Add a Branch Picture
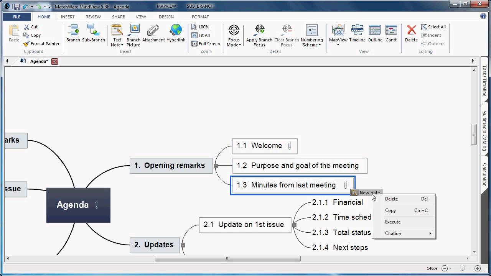This screenshot has width=491, height=276. [133, 35]
